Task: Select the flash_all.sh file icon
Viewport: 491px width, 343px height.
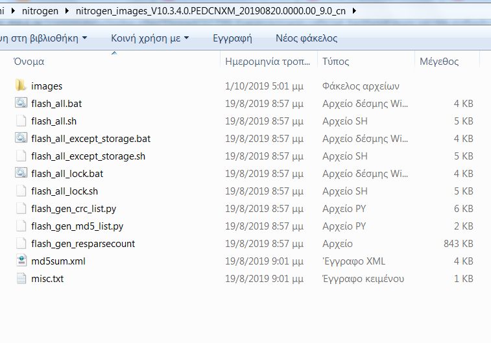Action: [x=21, y=121]
